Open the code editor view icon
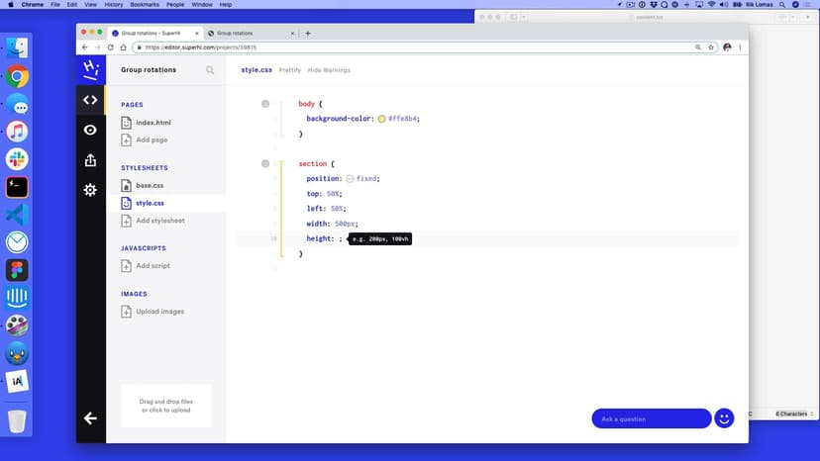This screenshot has height=461, width=820. coord(90,100)
